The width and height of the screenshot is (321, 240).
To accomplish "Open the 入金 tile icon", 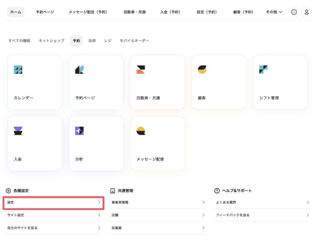I will pyautogui.click(x=18, y=131).
